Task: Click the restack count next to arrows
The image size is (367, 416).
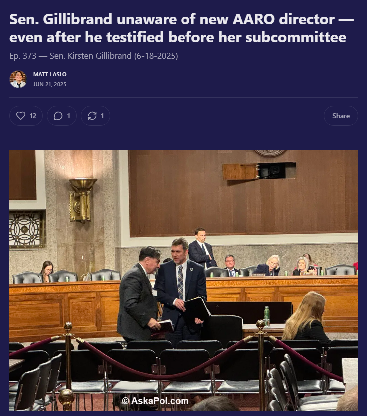Action: coord(102,116)
